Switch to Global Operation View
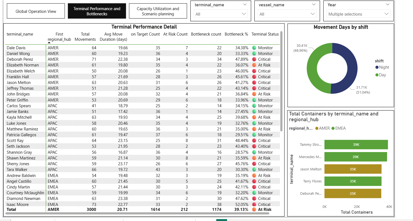Image resolution: width=413 pixels, height=221 pixels. pos(36,11)
